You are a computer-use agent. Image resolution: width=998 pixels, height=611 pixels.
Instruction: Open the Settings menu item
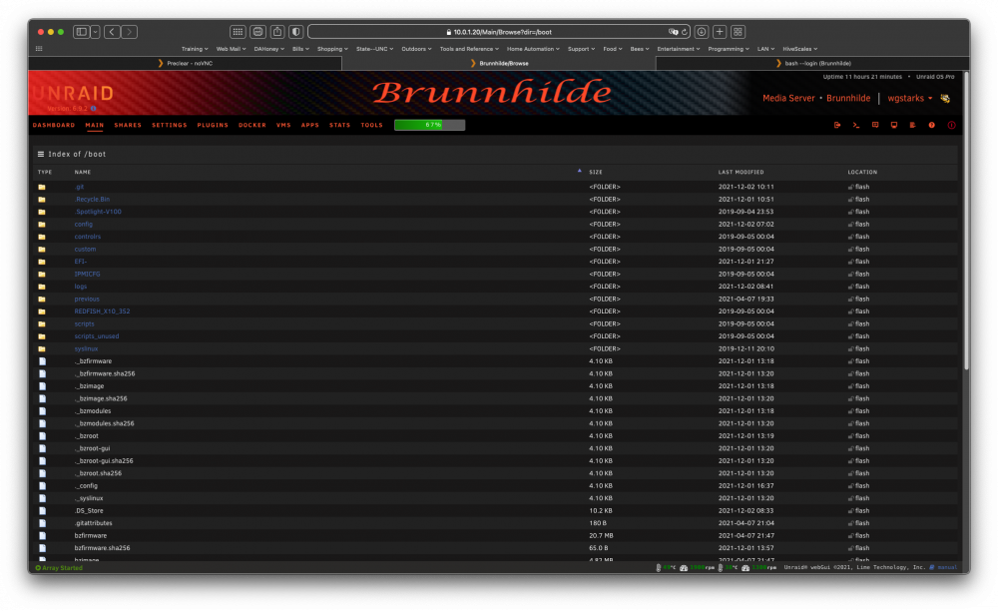coord(170,126)
